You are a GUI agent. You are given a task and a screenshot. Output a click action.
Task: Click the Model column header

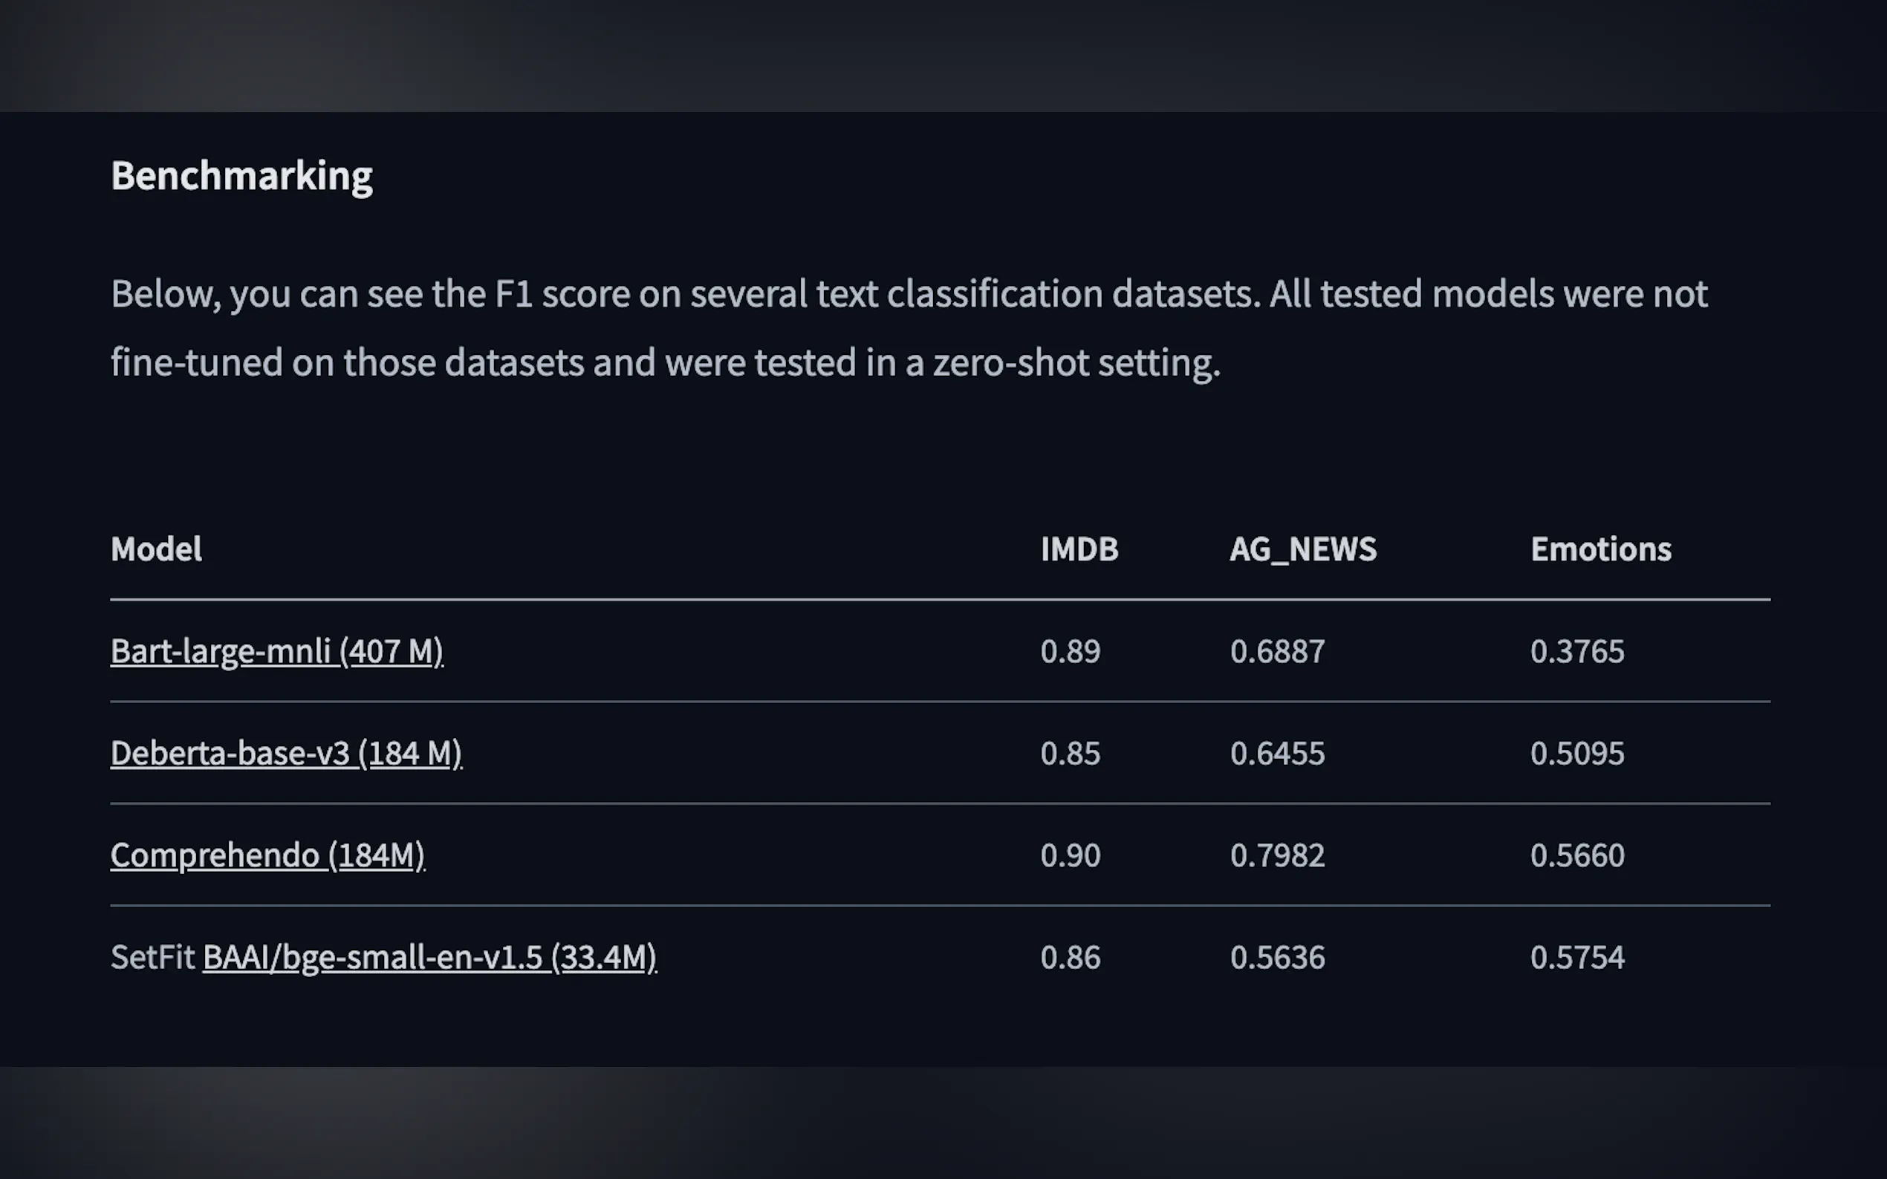point(156,549)
